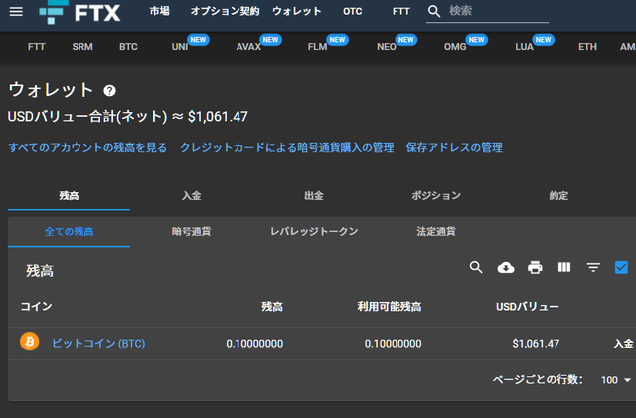Select NEO ticker marked NEW
636x418 pixels.
(x=387, y=47)
